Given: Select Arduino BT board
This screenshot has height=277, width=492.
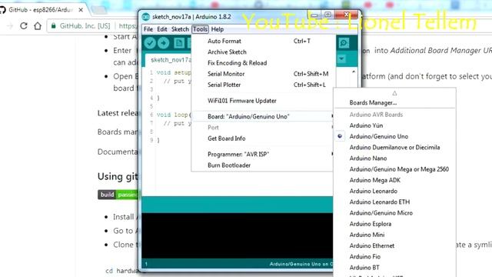Looking at the screenshot, I should (x=394, y=268).
